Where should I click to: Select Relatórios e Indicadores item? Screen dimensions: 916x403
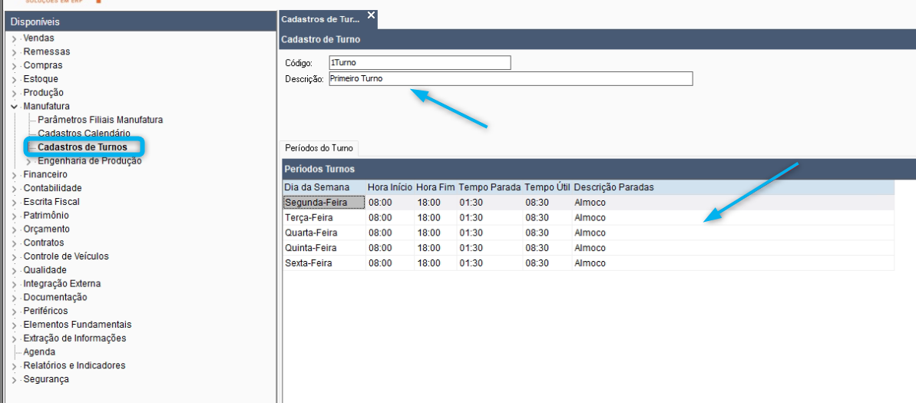coord(74,365)
